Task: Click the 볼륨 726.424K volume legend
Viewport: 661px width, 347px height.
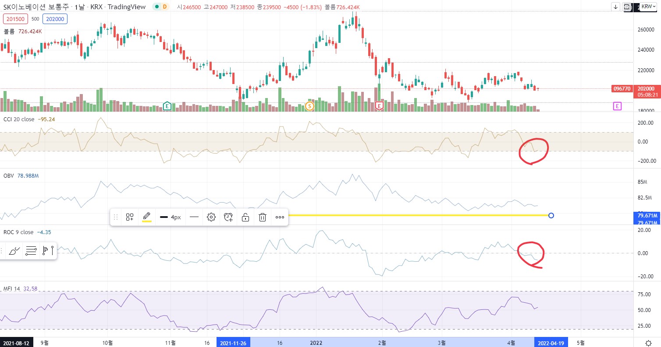Action: (23, 32)
